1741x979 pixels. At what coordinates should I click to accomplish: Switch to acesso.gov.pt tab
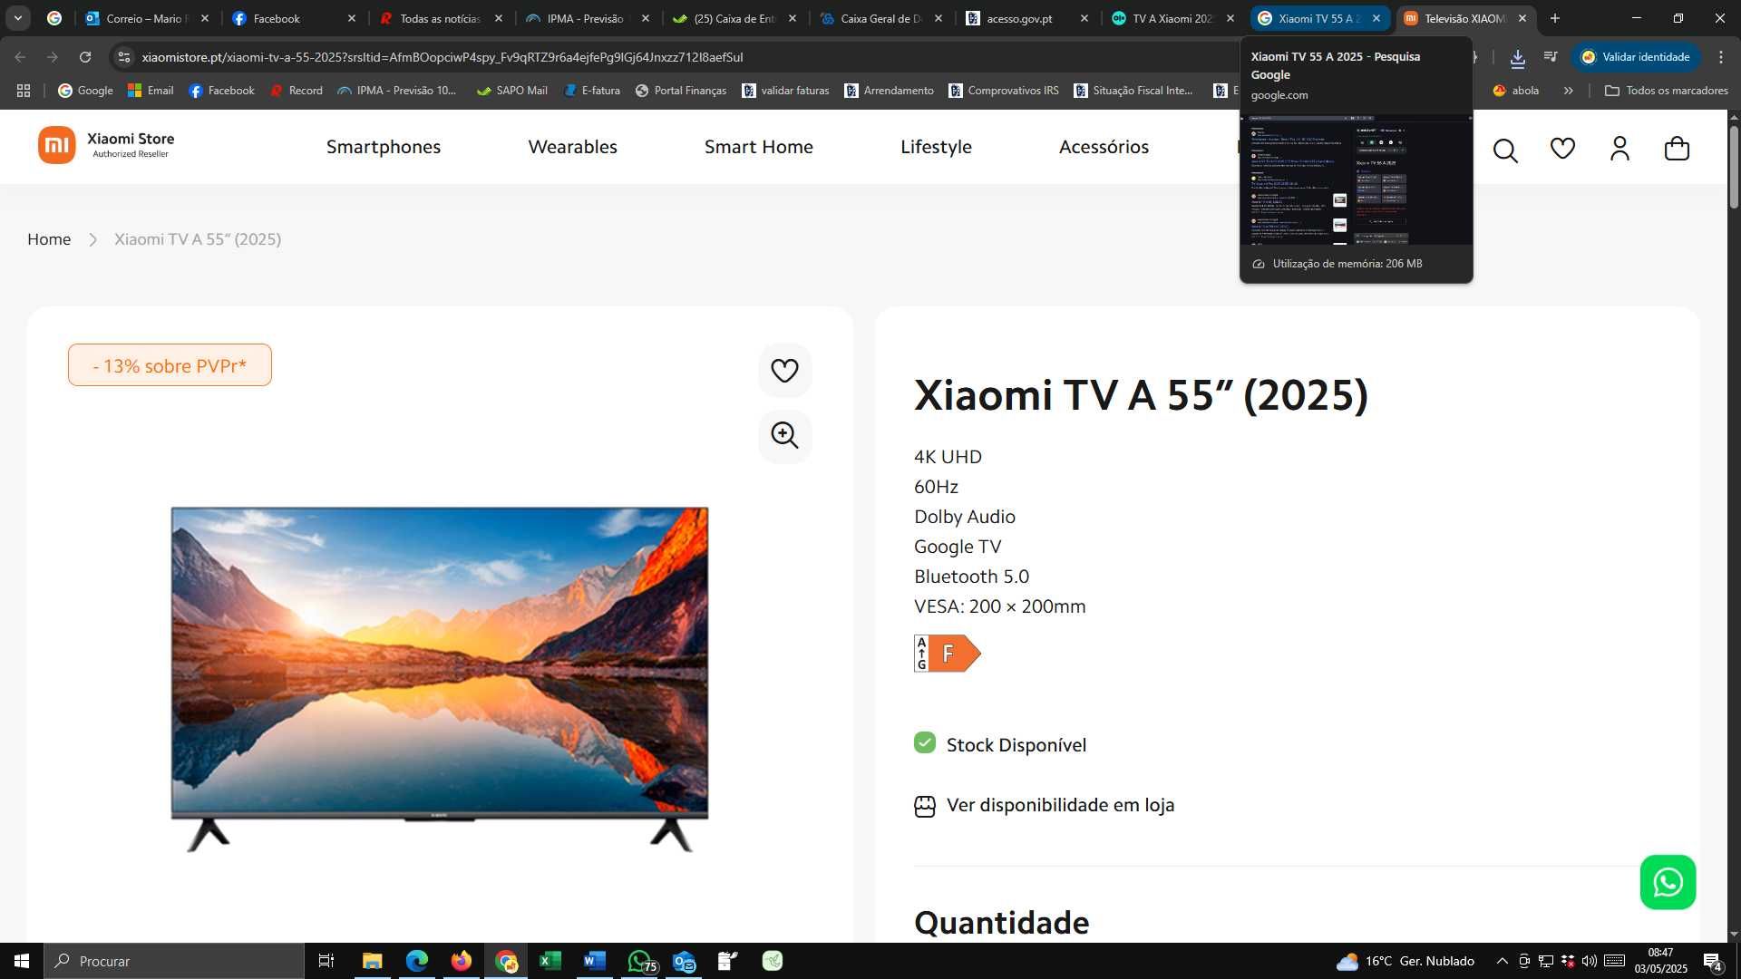(x=1026, y=18)
